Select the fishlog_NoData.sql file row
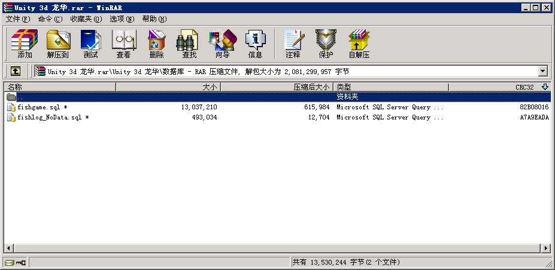The height and width of the screenshot is (270, 555). click(x=278, y=118)
